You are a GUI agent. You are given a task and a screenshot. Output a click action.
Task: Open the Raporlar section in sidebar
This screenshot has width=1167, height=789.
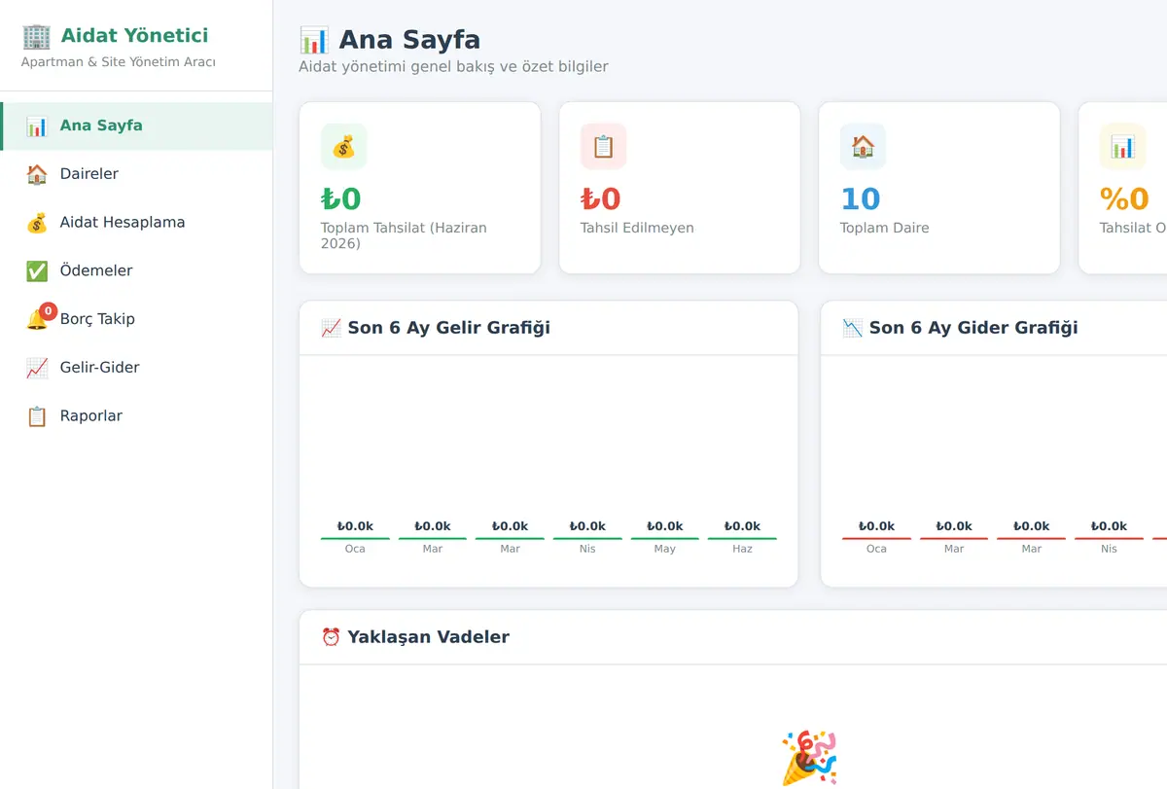[136, 416]
